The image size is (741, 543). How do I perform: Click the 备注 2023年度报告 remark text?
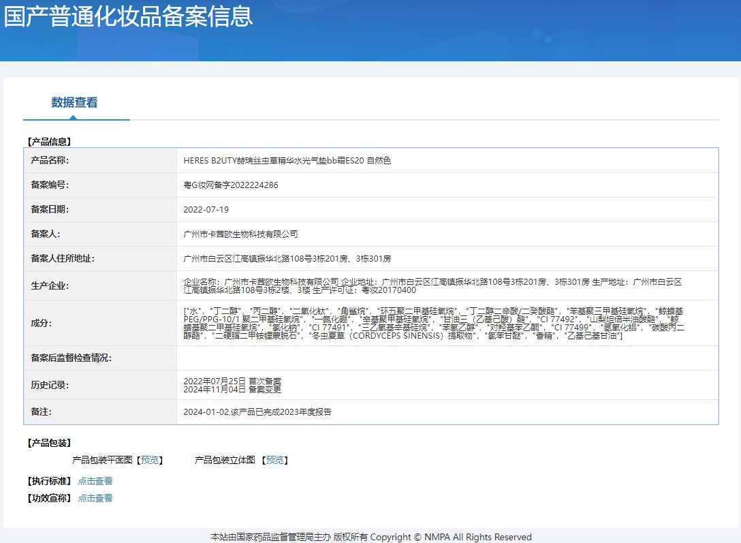point(257,412)
